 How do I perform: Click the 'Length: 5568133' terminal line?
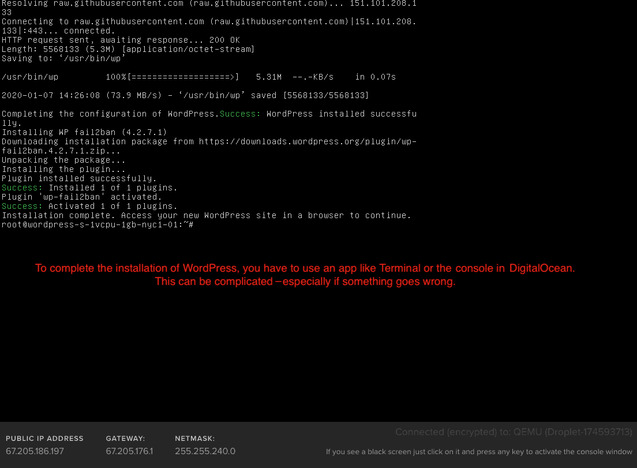[x=128, y=49]
